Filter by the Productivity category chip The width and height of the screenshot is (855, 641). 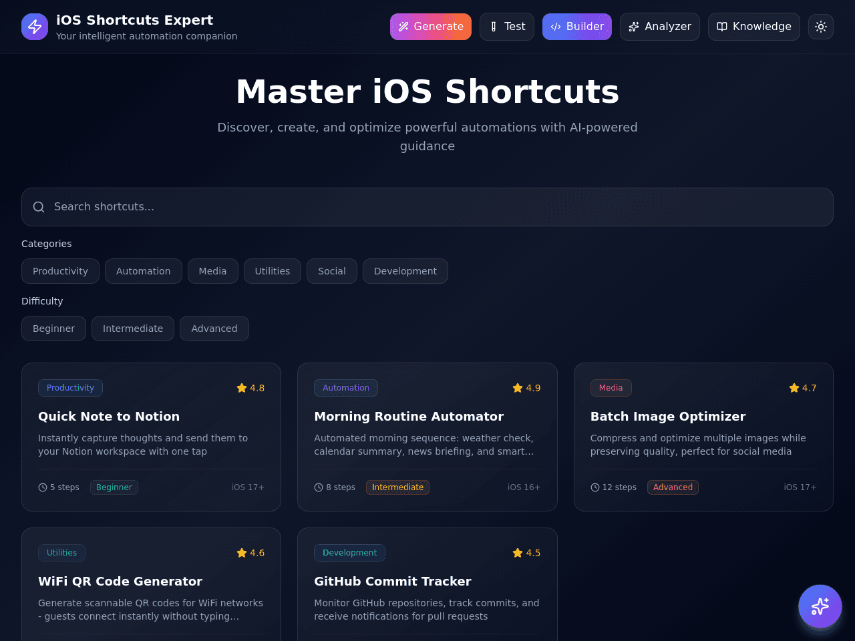click(60, 271)
